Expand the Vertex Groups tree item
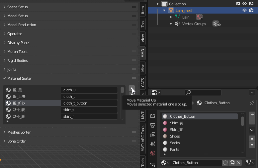The image size is (258, 168). pos(171,24)
